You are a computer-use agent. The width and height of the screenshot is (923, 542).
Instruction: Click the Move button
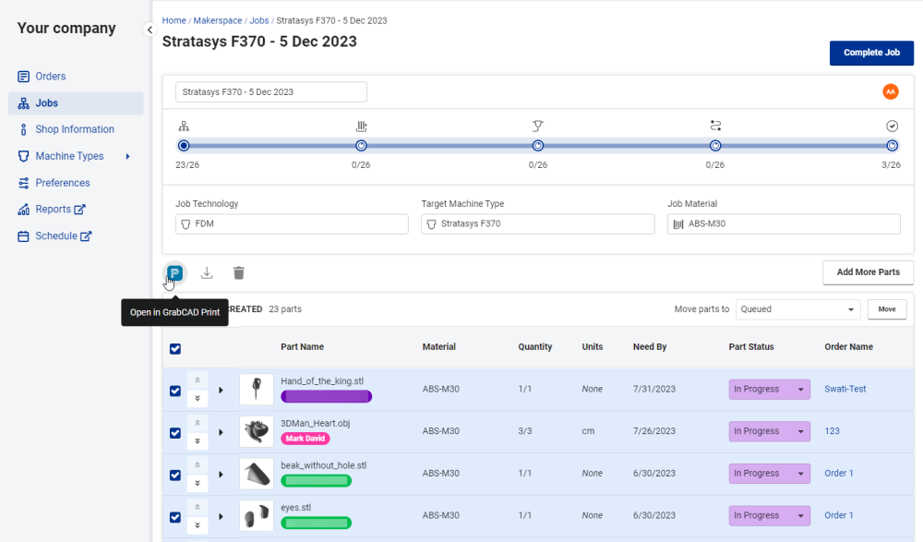click(x=887, y=309)
